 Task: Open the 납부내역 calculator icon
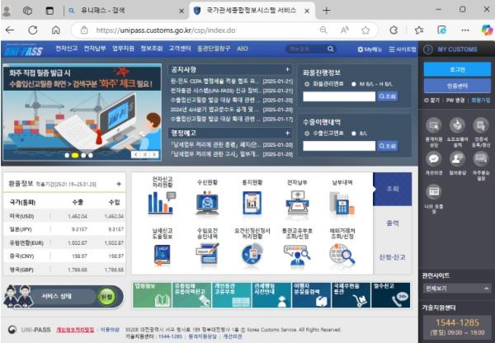[x=341, y=202]
